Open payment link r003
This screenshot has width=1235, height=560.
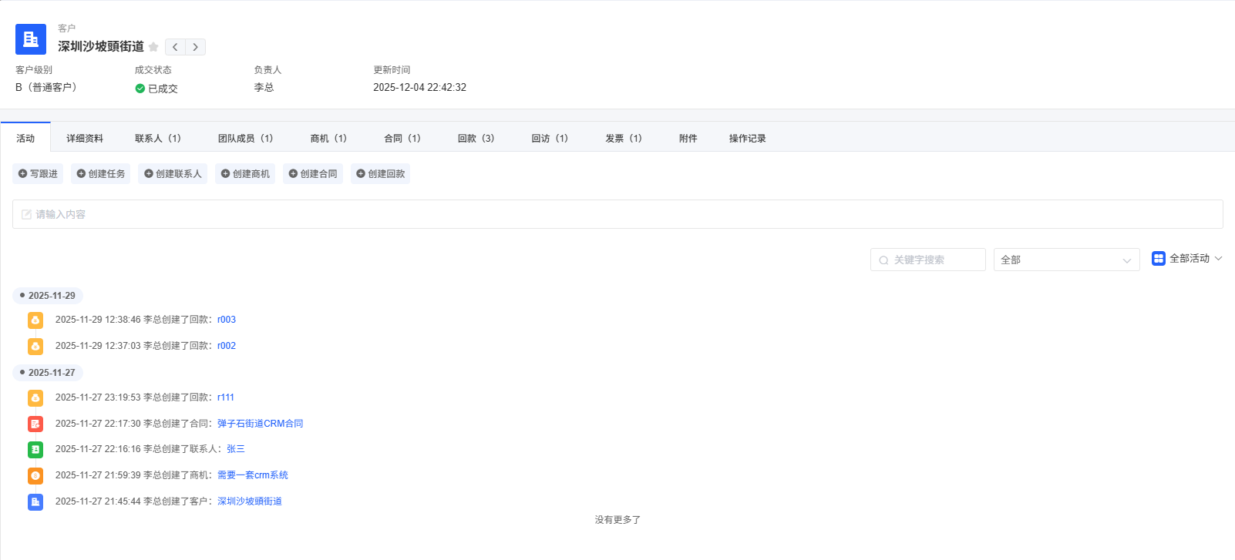[x=227, y=320]
